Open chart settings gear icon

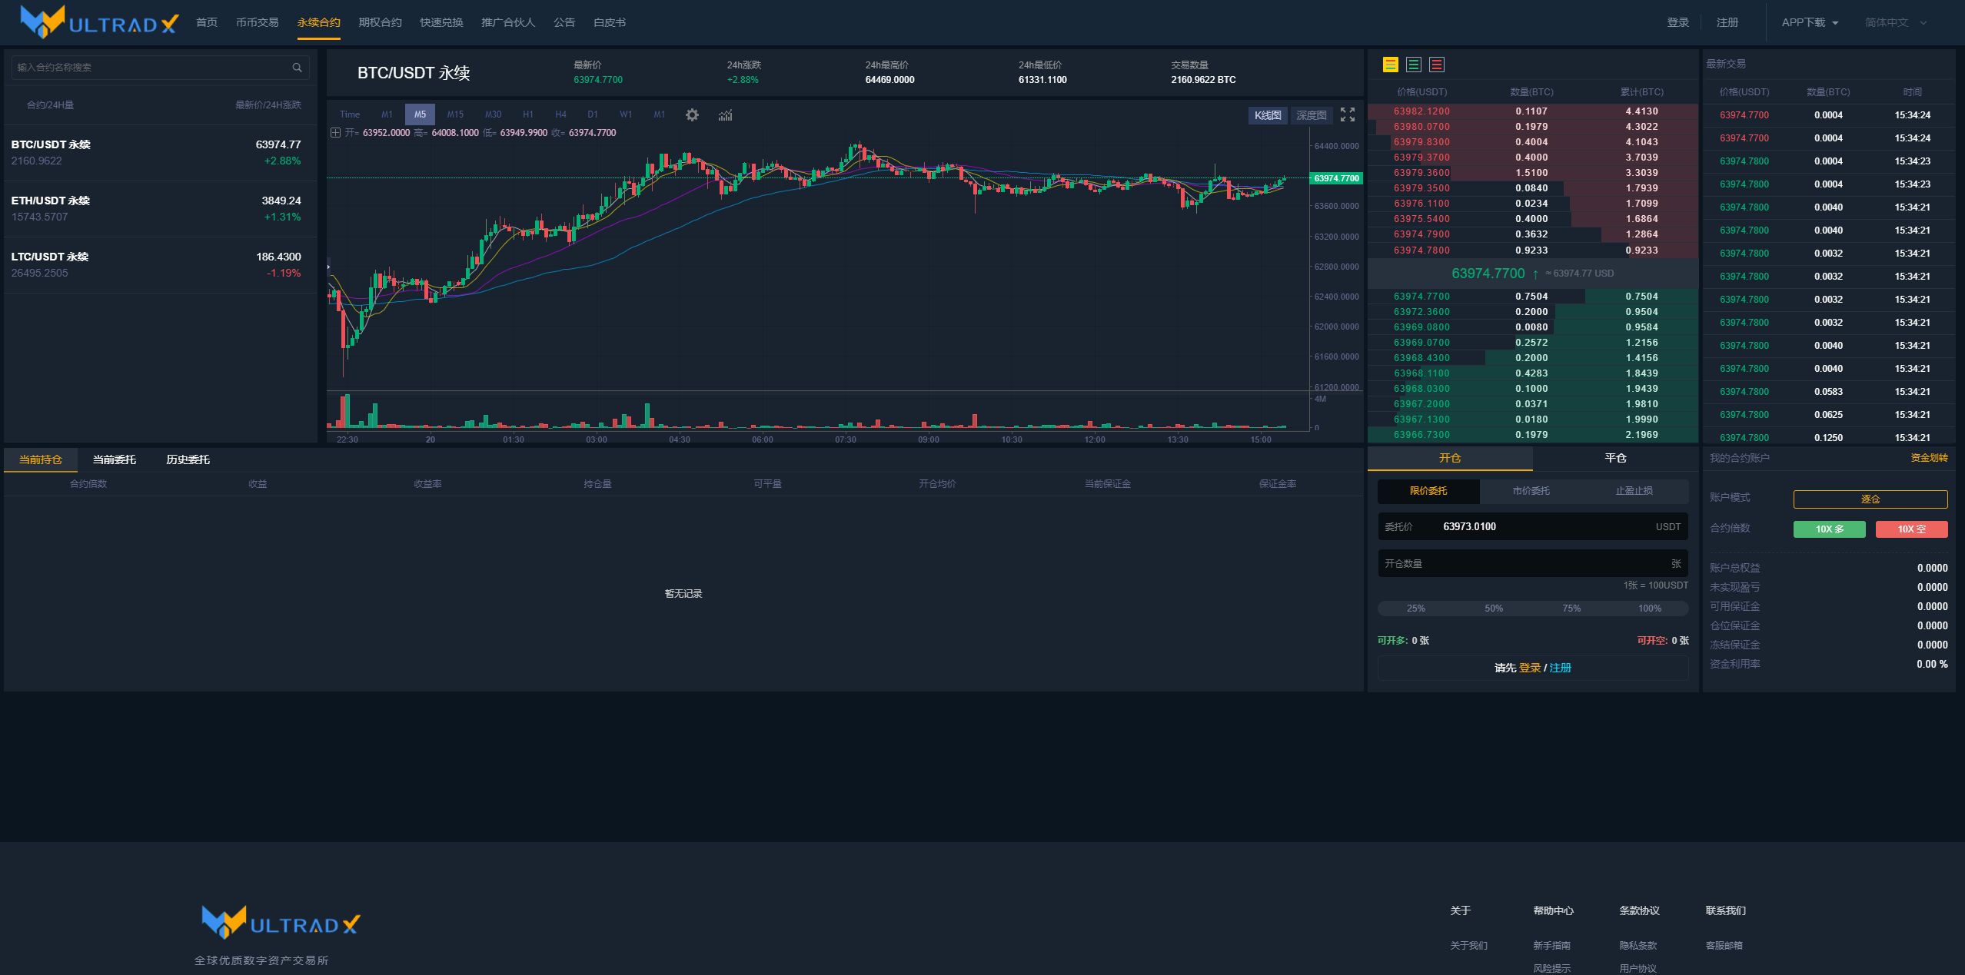(x=692, y=114)
